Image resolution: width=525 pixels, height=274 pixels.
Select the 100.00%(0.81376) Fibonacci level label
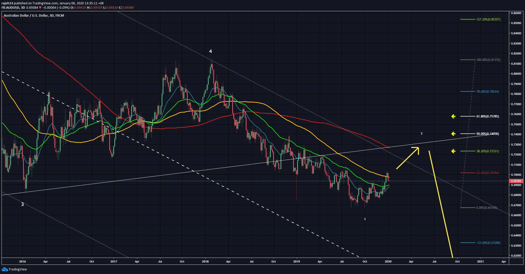click(x=488, y=60)
